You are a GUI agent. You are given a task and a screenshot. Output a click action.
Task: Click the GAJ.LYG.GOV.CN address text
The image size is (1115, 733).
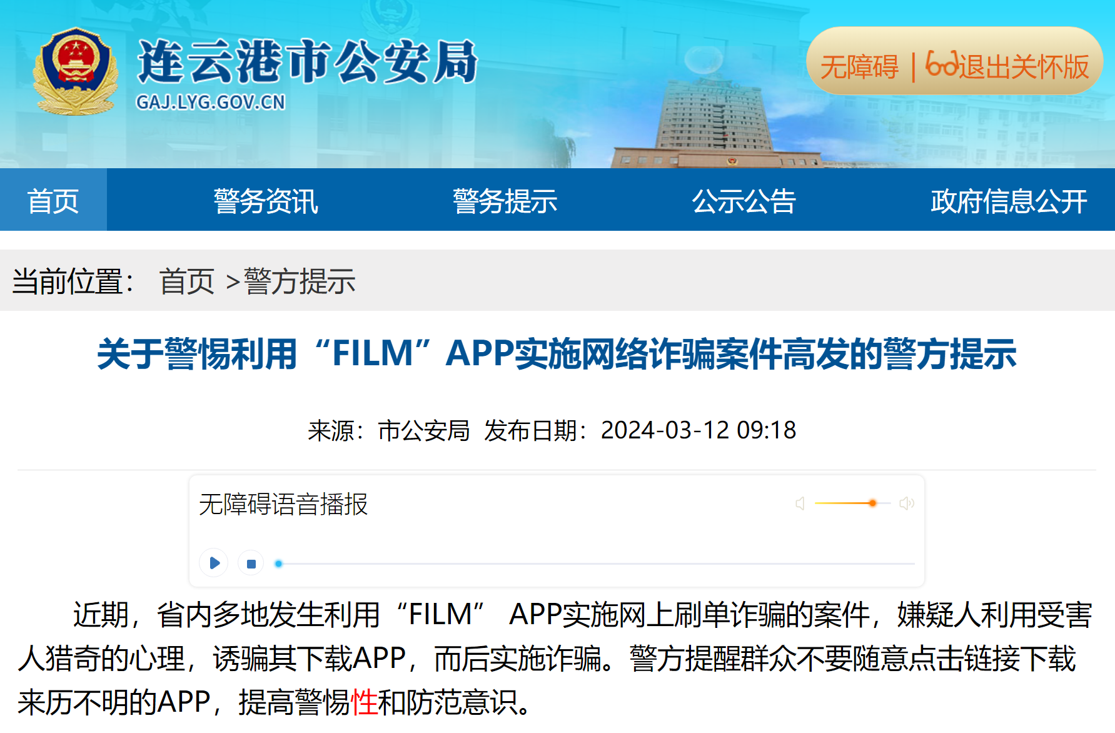tap(211, 102)
